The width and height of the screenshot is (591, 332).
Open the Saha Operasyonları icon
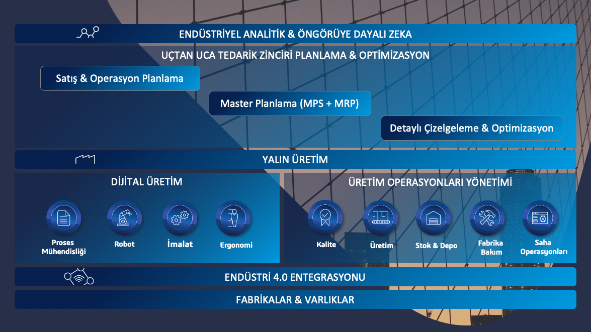click(541, 218)
